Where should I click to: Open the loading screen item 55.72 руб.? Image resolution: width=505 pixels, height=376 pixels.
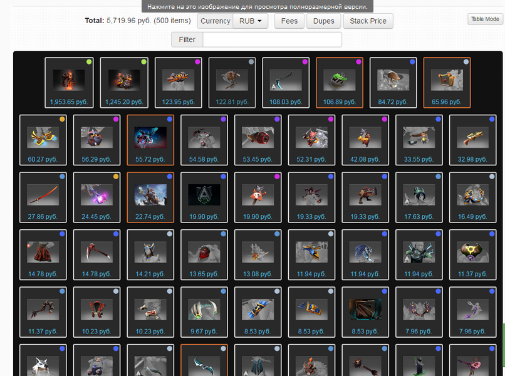[150, 140]
